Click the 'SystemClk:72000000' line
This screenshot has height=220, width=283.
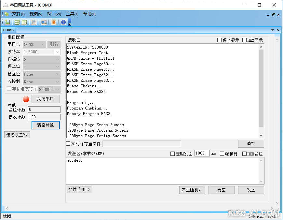pyautogui.click(x=88, y=47)
